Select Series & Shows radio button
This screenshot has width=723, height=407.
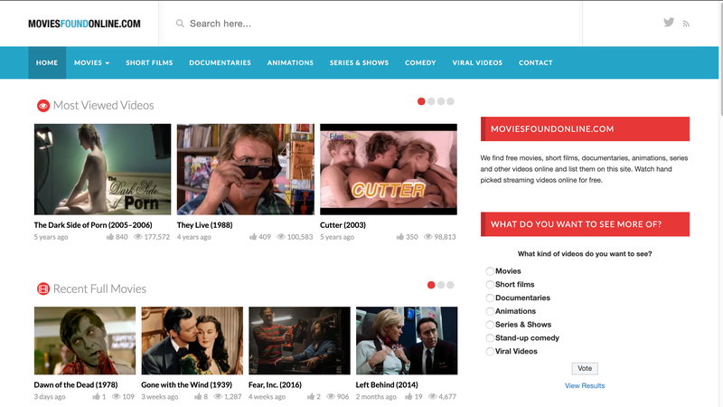coord(490,325)
